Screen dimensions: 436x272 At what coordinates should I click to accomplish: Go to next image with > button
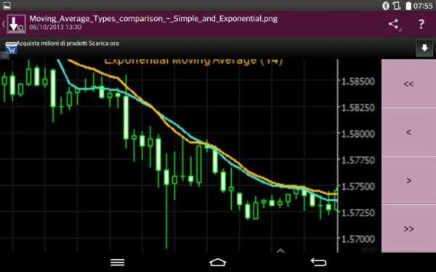408,181
